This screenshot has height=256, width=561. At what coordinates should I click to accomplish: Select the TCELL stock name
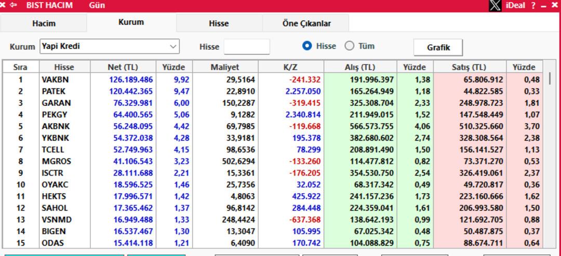tap(54, 150)
